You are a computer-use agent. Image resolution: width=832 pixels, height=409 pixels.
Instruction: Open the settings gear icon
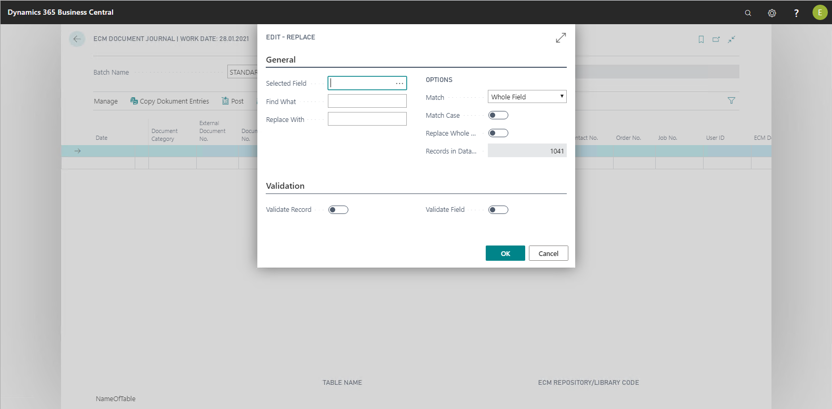(x=772, y=13)
